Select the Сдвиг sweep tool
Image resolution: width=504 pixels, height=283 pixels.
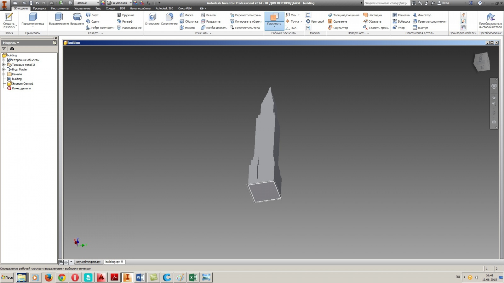[93, 21]
